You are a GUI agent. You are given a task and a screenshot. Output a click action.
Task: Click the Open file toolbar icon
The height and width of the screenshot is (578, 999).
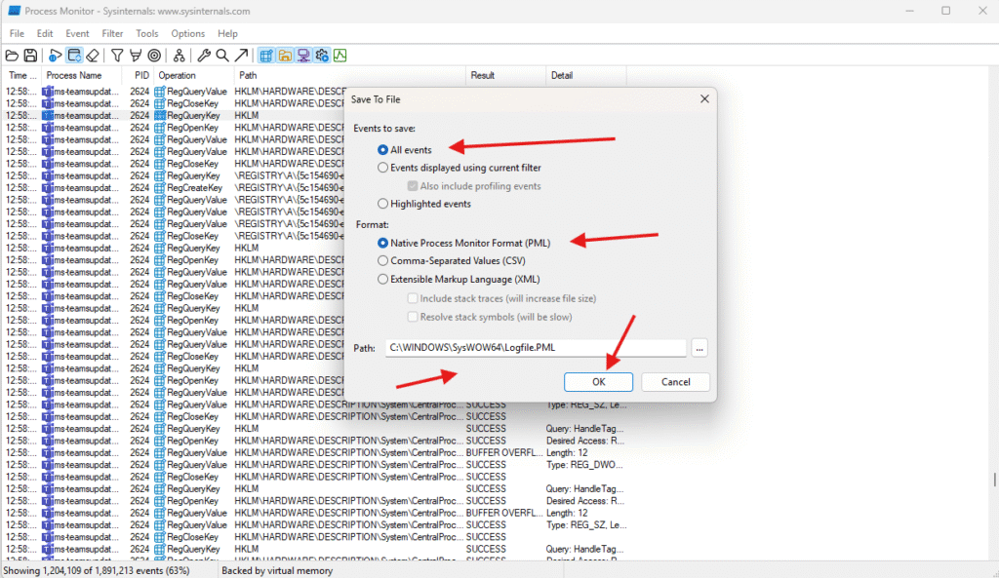[13, 56]
